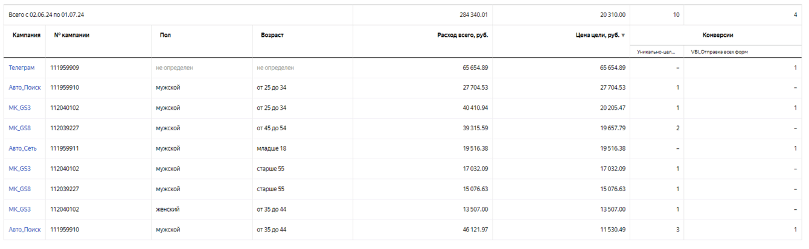
Task: Click campaign number 111959909 cell
Action: click(65, 68)
